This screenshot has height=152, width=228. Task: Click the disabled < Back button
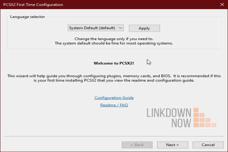pos(137,145)
